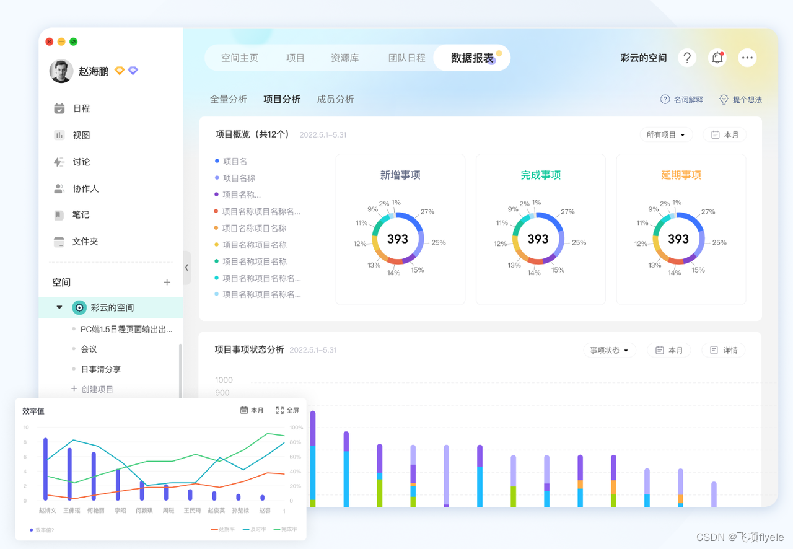Open the 本月 selector in 项目事项状态分析
The height and width of the screenshot is (549, 793).
pyautogui.click(x=669, y=350)
